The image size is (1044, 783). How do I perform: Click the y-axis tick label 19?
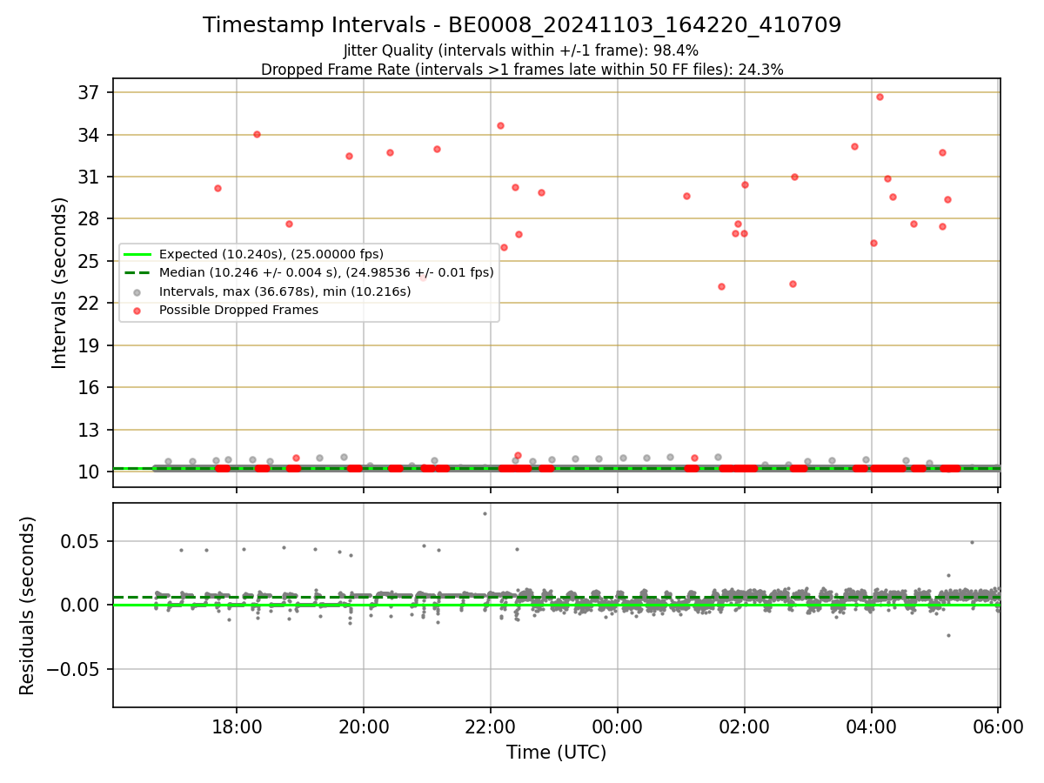pos(90,345)
